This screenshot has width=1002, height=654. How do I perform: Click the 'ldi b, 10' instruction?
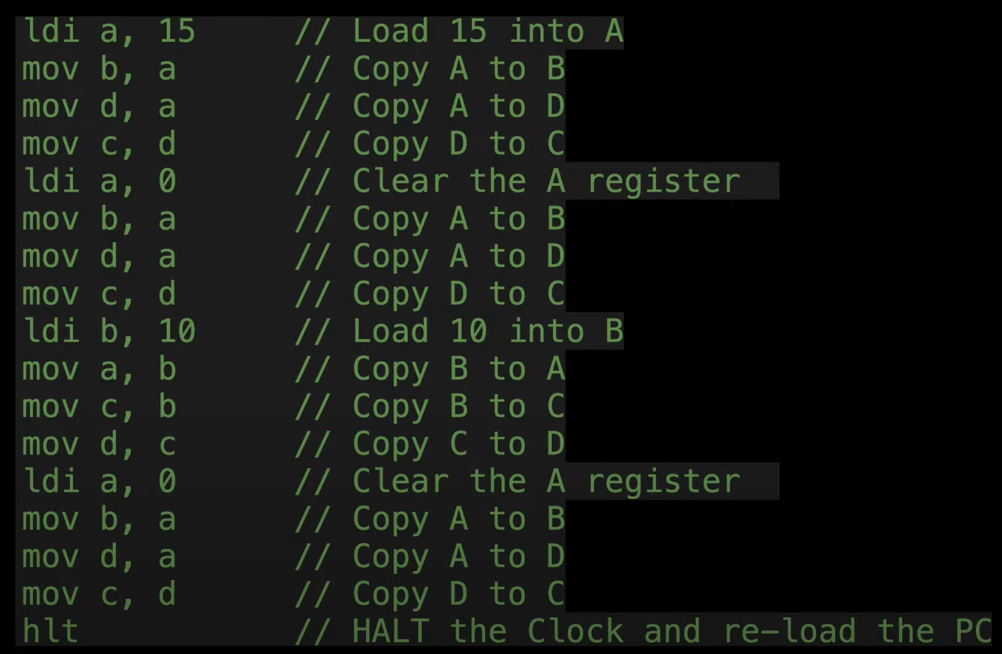pos(109,331)
